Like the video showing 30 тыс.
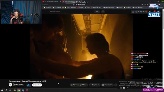Viewport: 164px width, 92px height. 74,85
